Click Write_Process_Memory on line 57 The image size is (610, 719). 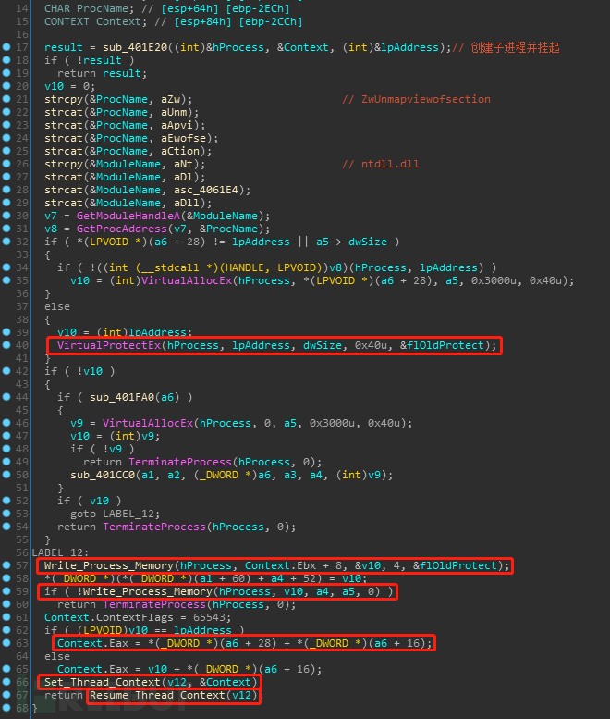point(109,565)
